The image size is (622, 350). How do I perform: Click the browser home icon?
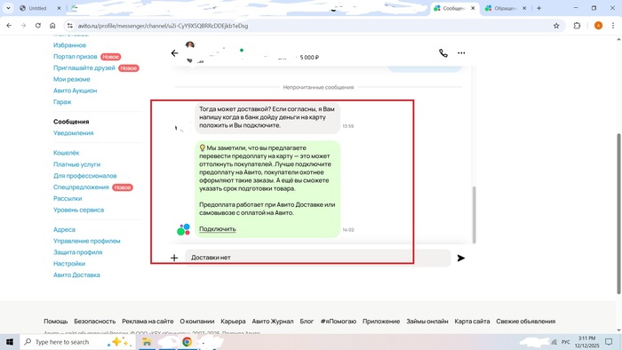coord(52,26)
